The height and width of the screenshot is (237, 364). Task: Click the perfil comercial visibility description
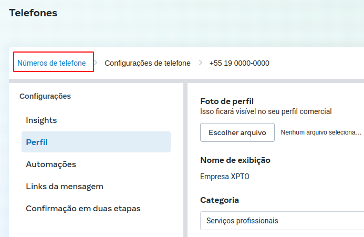coord(266,111)
